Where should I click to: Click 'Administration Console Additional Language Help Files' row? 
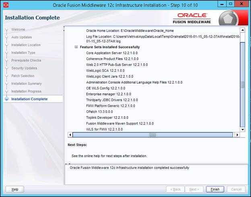pyautogui.click(x=134, y=83)
